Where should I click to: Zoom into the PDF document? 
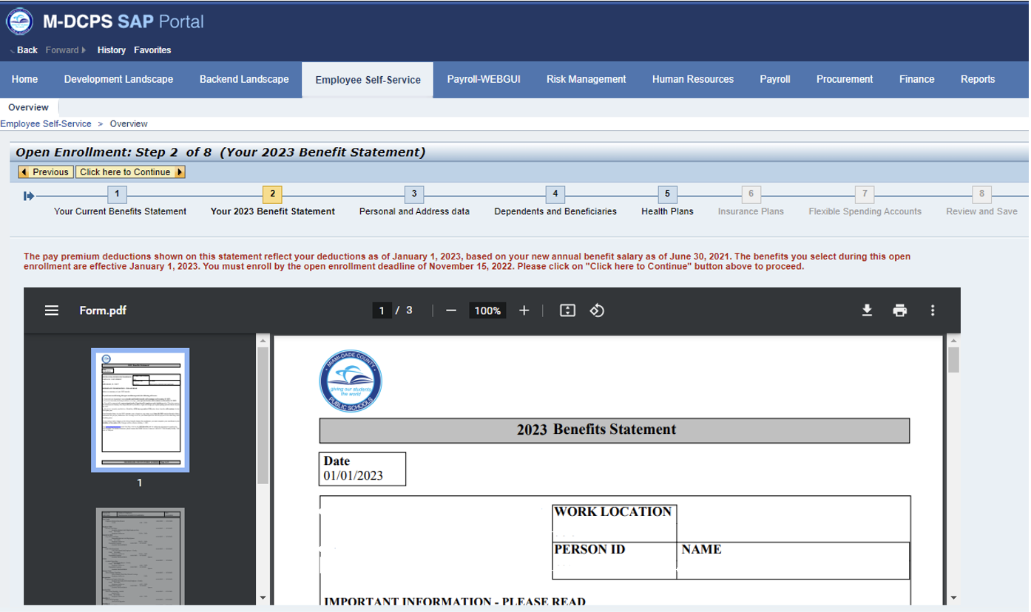pos(524,310)
